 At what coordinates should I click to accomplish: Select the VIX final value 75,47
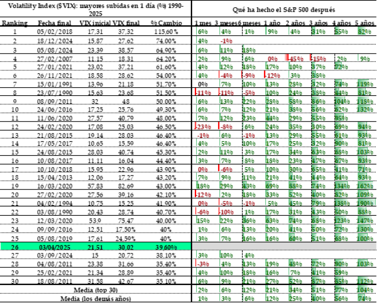[126, 221]
